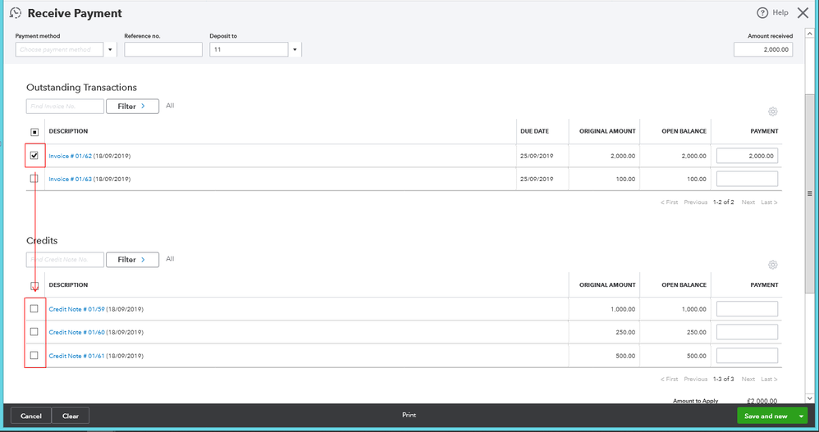
Task: Click Print in the bottom bar
Action: point(409,416)
